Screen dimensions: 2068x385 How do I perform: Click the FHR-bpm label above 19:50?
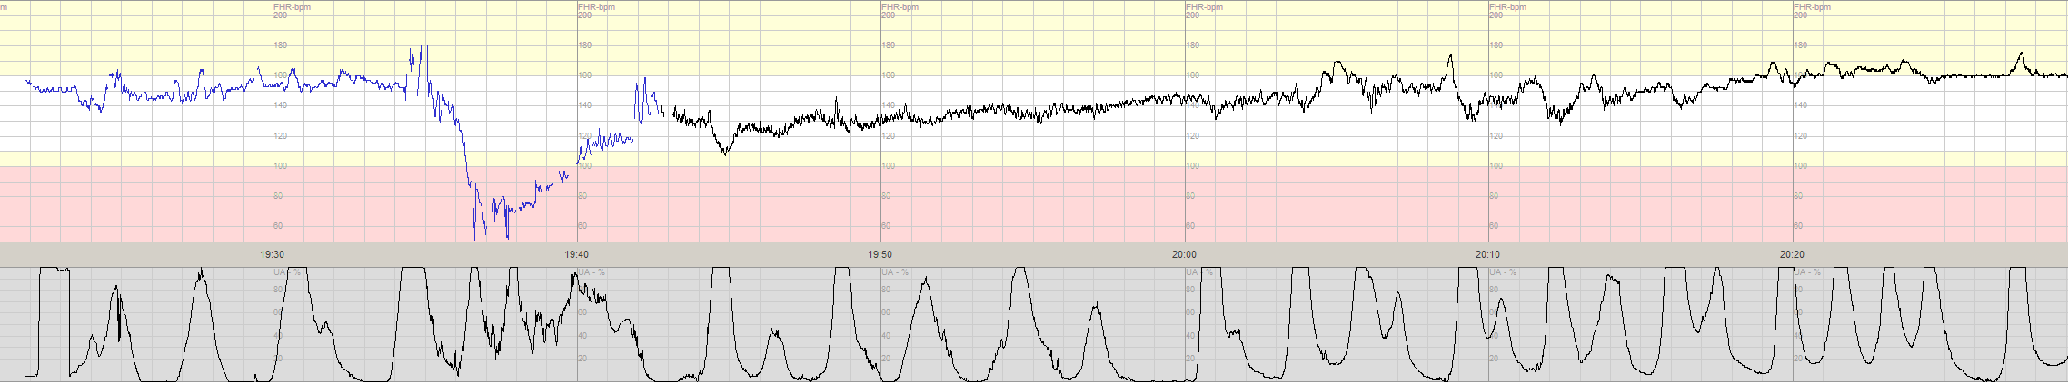click(900, 7)
